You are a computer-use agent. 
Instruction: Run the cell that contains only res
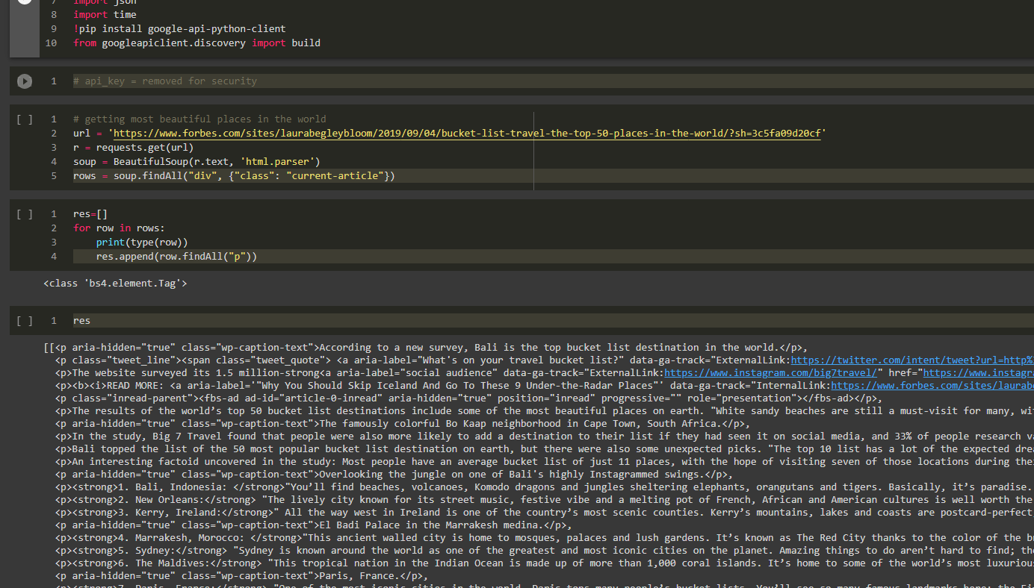(x=25, y=321)
